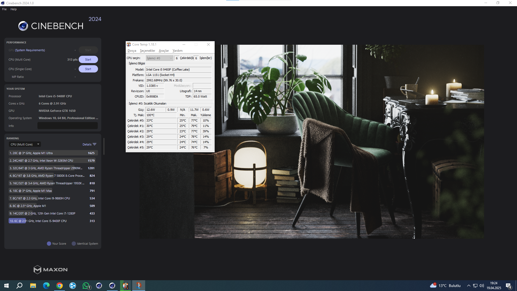Click the Info text field

[x=67, y=126]
